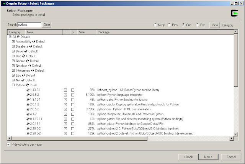Click the Category column header
This screenshot has width=245, height=164.
(x=16, y=32)
